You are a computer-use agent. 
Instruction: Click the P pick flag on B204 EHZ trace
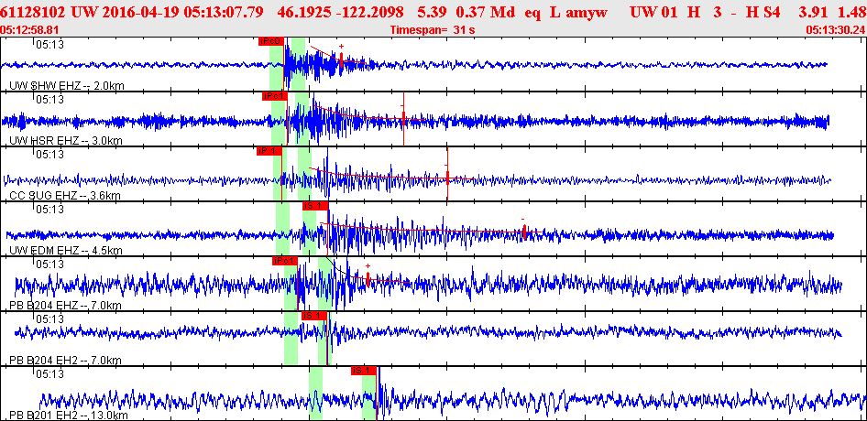pyautogui.click(x=284, y=261)
